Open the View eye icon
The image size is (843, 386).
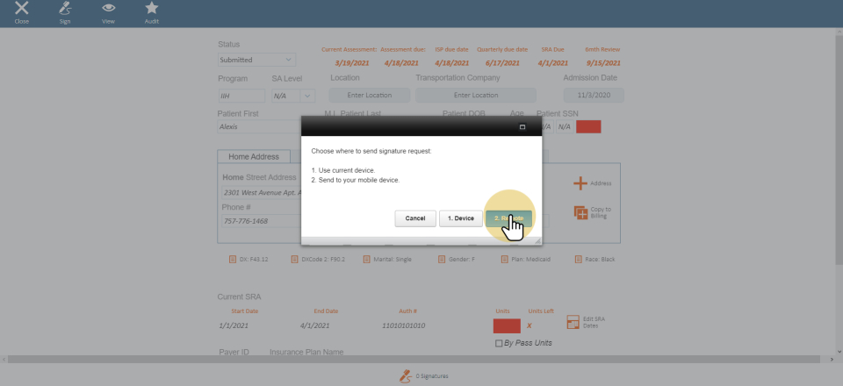108,10
